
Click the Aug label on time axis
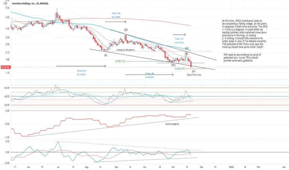pyautogui.click(x=87, y=167)
